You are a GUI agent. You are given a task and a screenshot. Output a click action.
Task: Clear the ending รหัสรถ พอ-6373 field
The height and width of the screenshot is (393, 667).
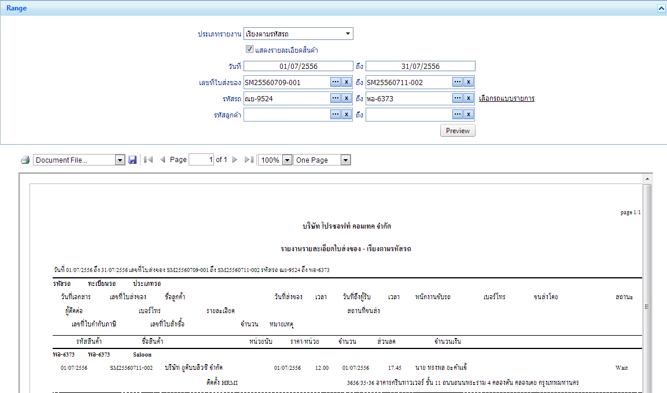[469, 98]
